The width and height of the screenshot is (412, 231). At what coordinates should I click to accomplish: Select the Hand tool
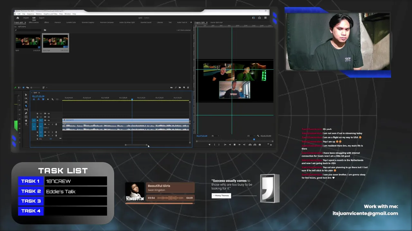(26, 121)
